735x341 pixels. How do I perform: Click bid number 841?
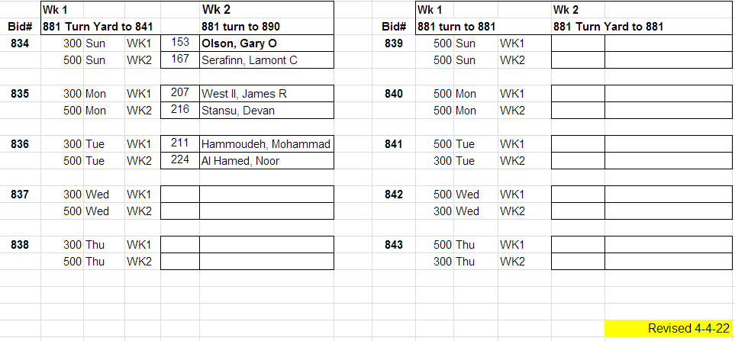tap(394, 144)
